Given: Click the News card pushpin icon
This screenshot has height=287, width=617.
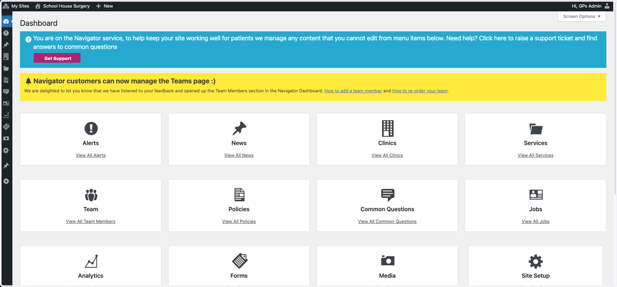Looking at the screenshot, I should click(239, 129).
